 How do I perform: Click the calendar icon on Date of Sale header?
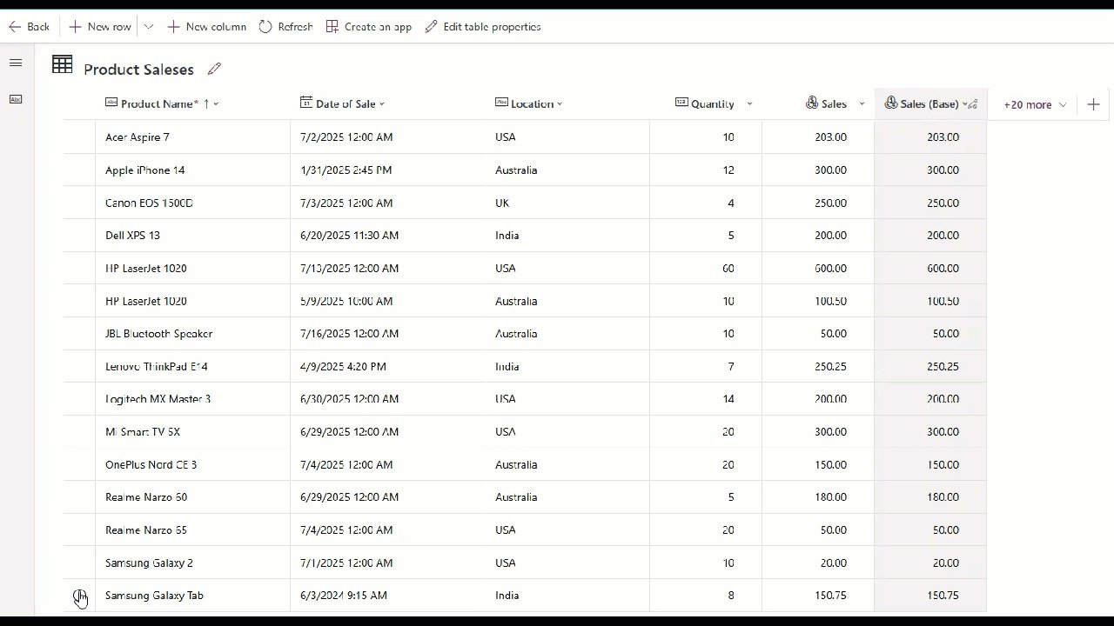pos(305,103)
